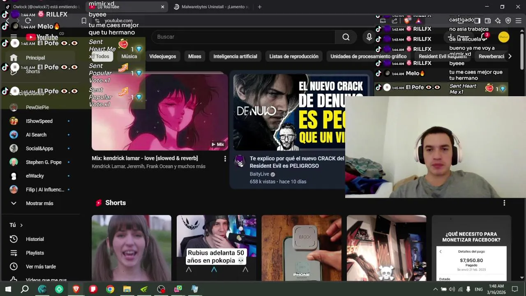
Task: Click the Windows taskbar search icon
Action: (x=25, y=289)
